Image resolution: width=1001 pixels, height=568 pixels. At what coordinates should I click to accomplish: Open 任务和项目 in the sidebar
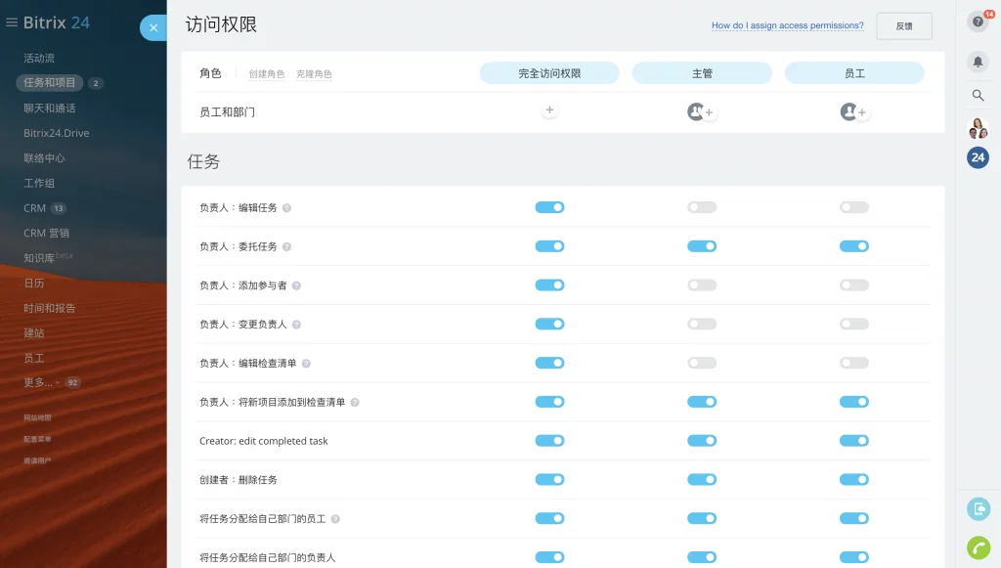click(50, 82)
